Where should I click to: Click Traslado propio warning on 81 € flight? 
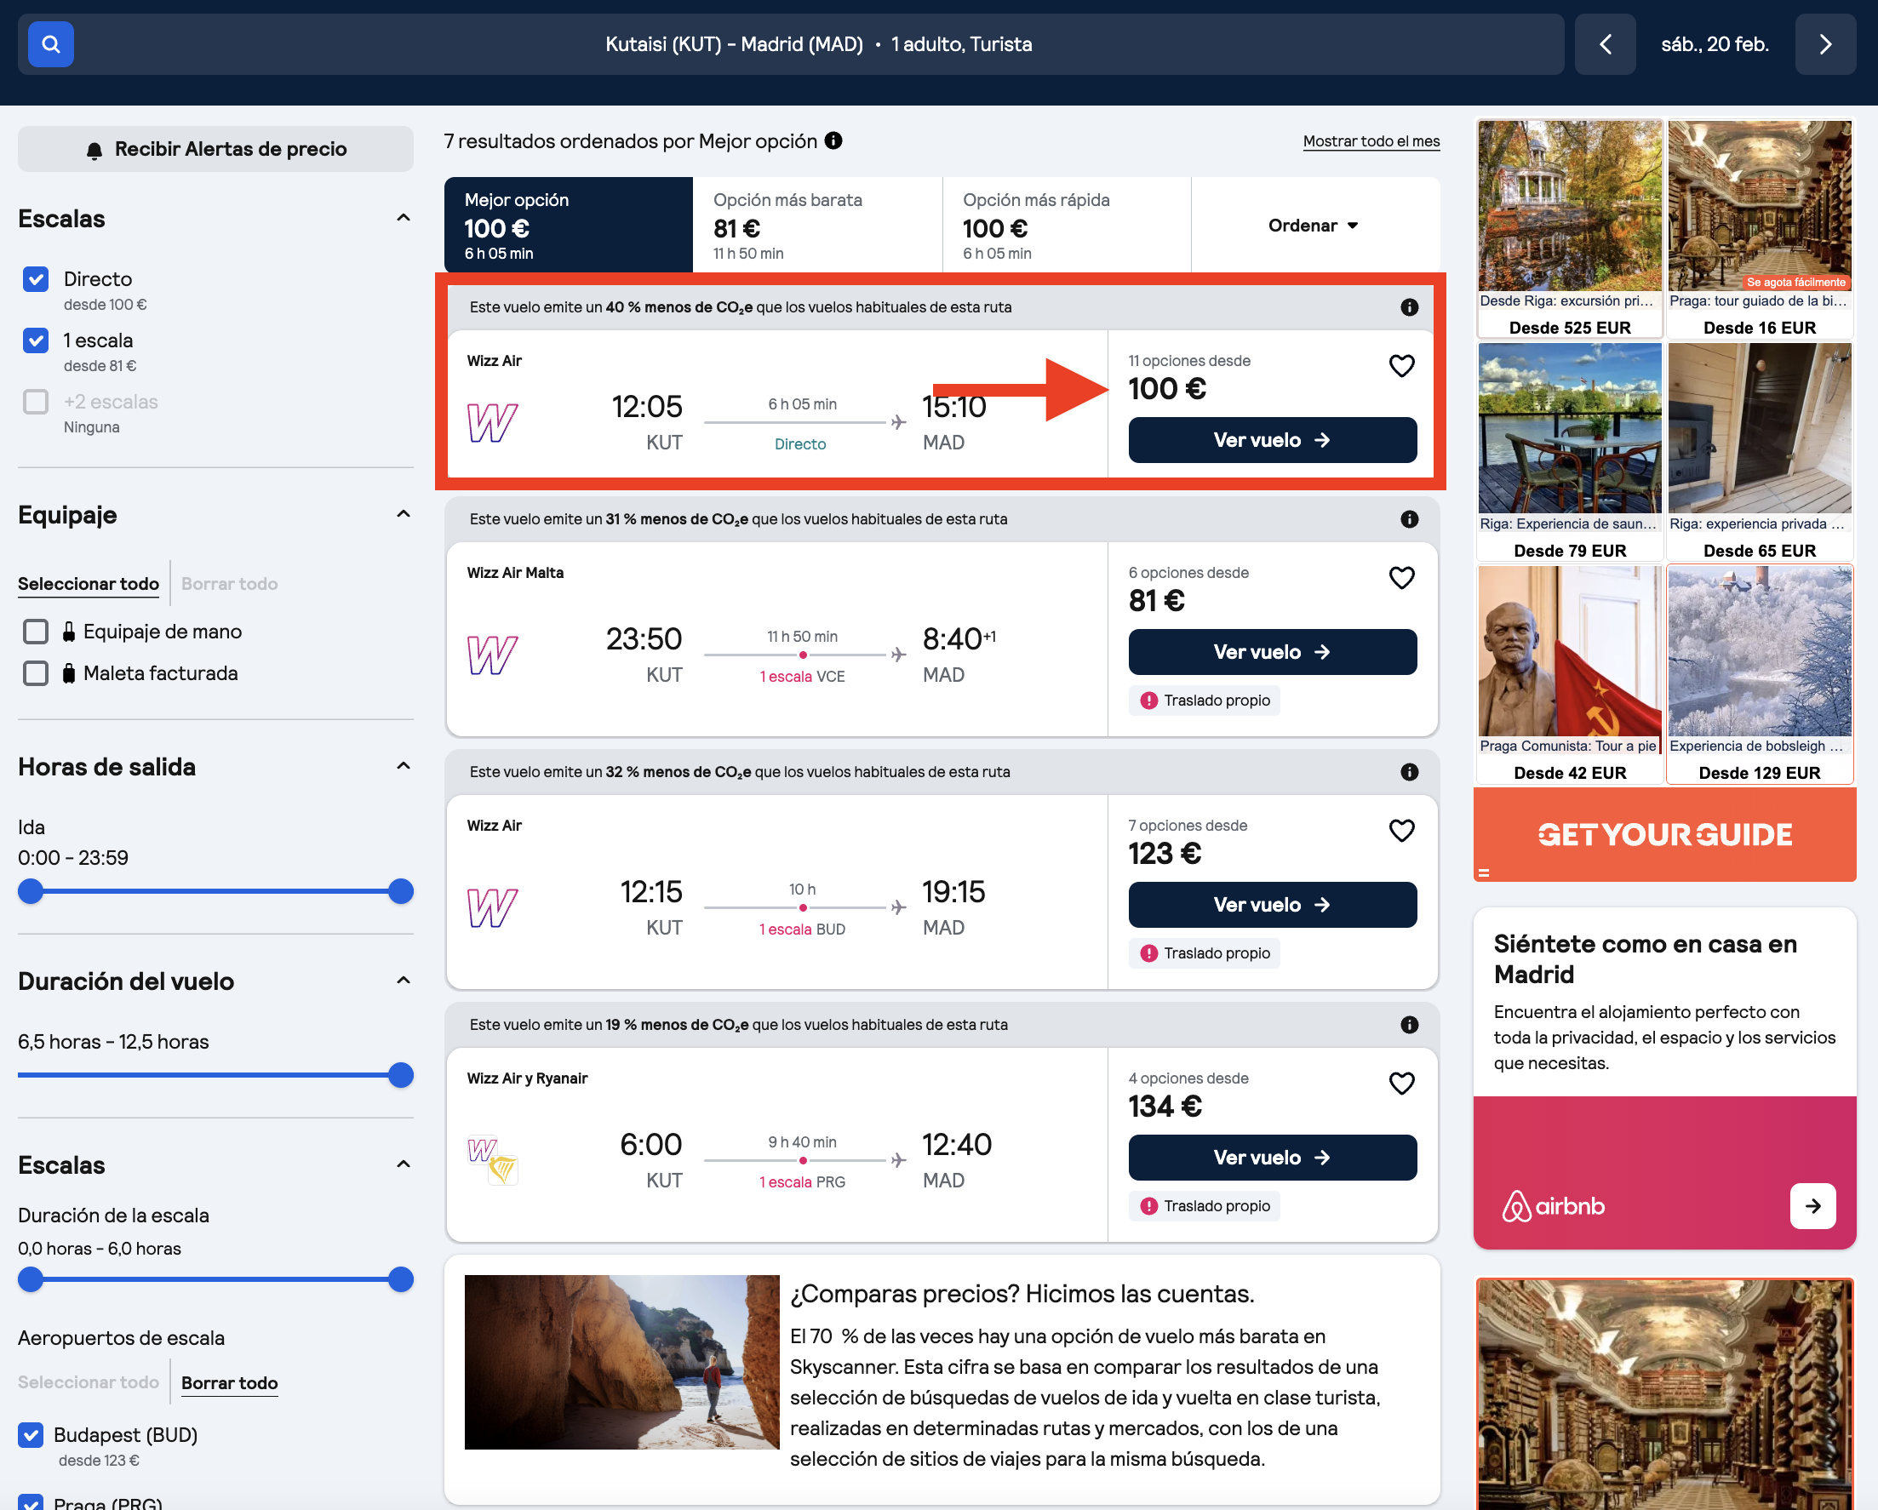coord(1204,701)
